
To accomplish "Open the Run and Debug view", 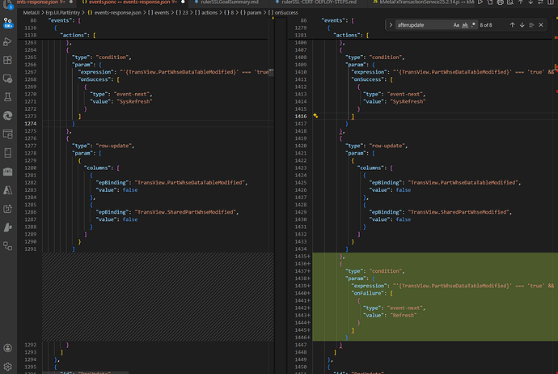I will coord(8,41).
